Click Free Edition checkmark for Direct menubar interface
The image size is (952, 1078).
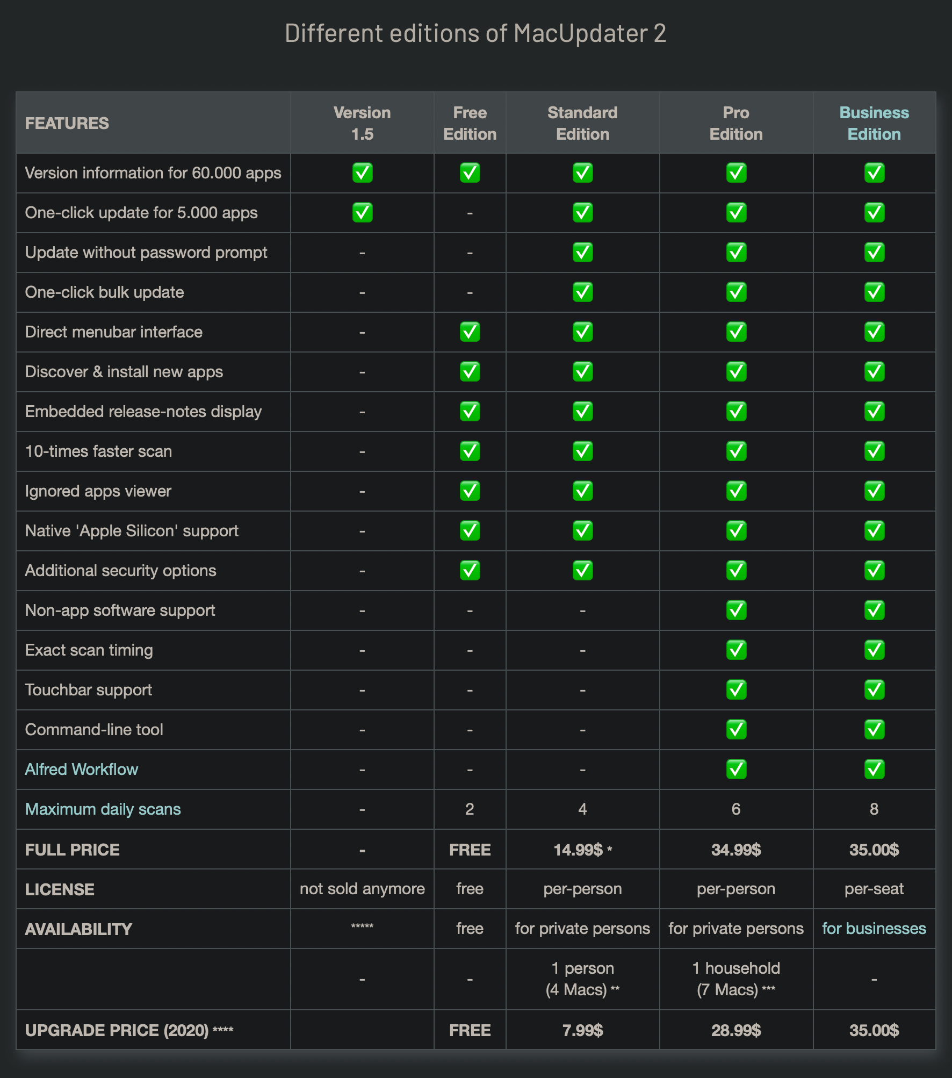(470, 332)
